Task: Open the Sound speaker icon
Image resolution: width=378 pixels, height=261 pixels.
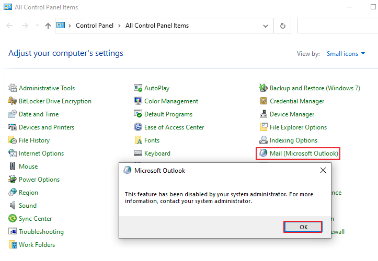Action: coord(13,205)
